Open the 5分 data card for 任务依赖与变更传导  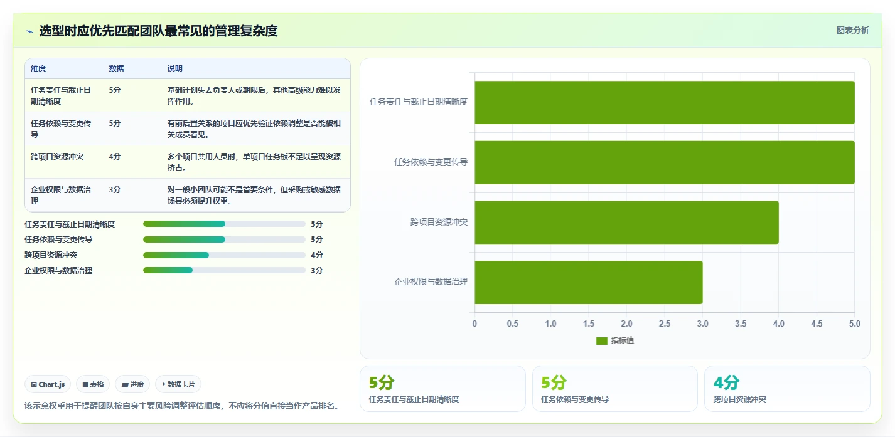pos(615,389)
